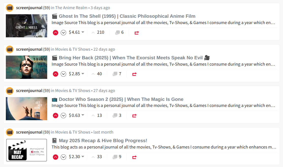Downvote the Ghost In The Shell post
The height and width of the screenshot is (167, 283).
(x=63, y=33)
